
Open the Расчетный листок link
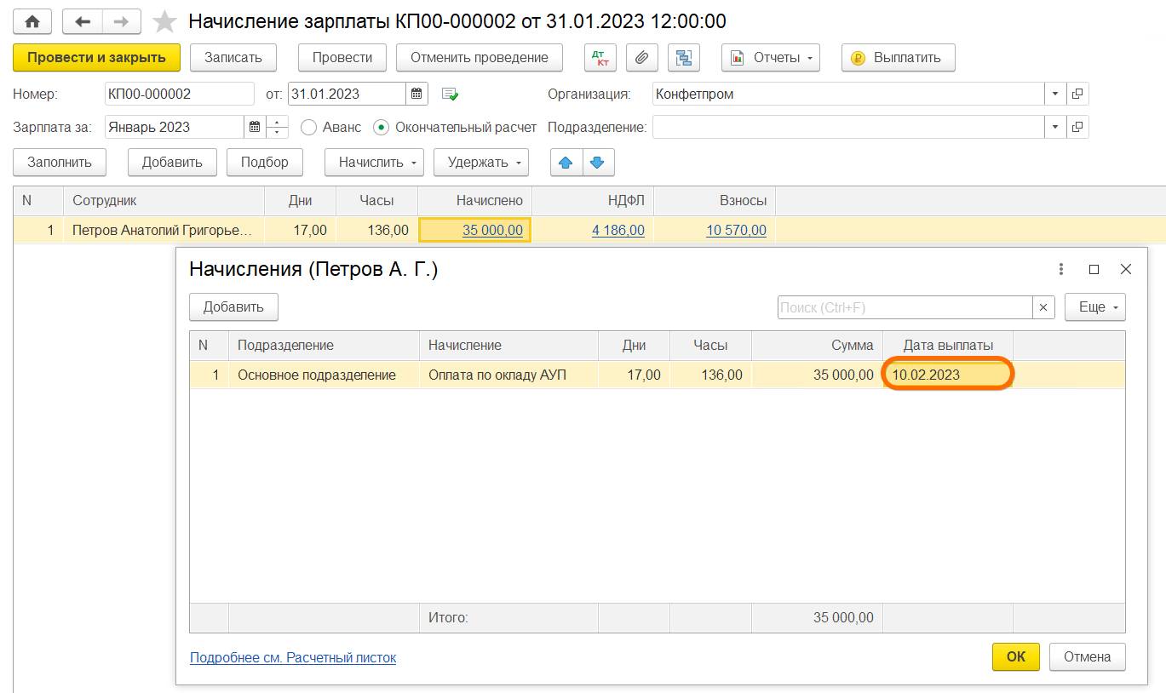pos(293,657)
